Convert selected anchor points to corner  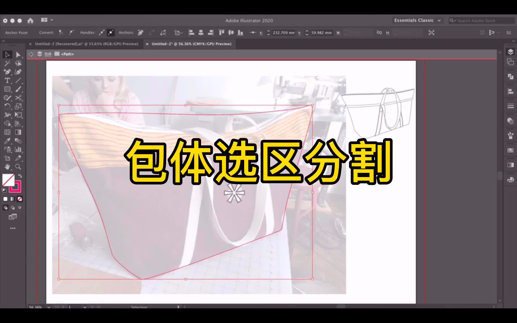pos(61,33)
